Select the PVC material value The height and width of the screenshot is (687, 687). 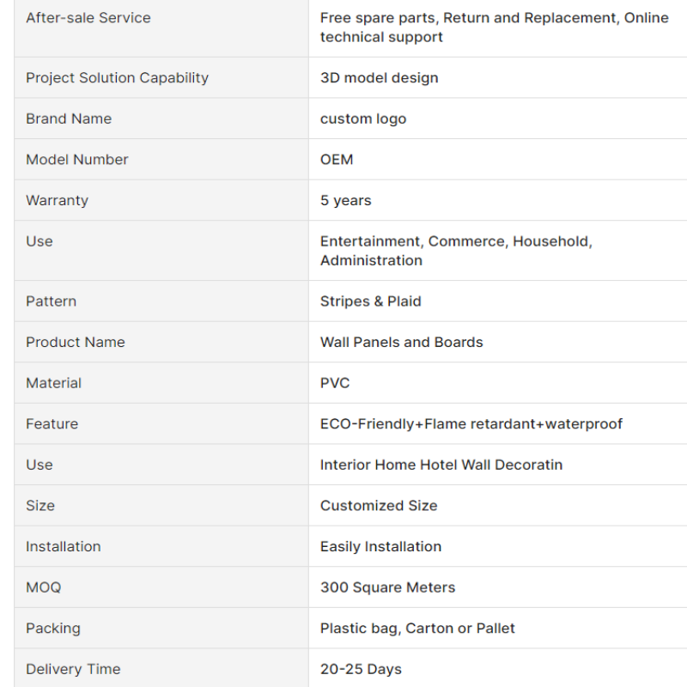coord(335,383)
